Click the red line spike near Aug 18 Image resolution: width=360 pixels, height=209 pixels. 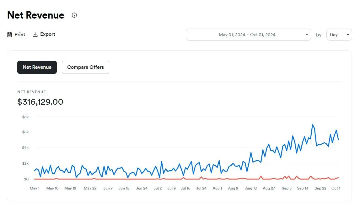(261, 176)
